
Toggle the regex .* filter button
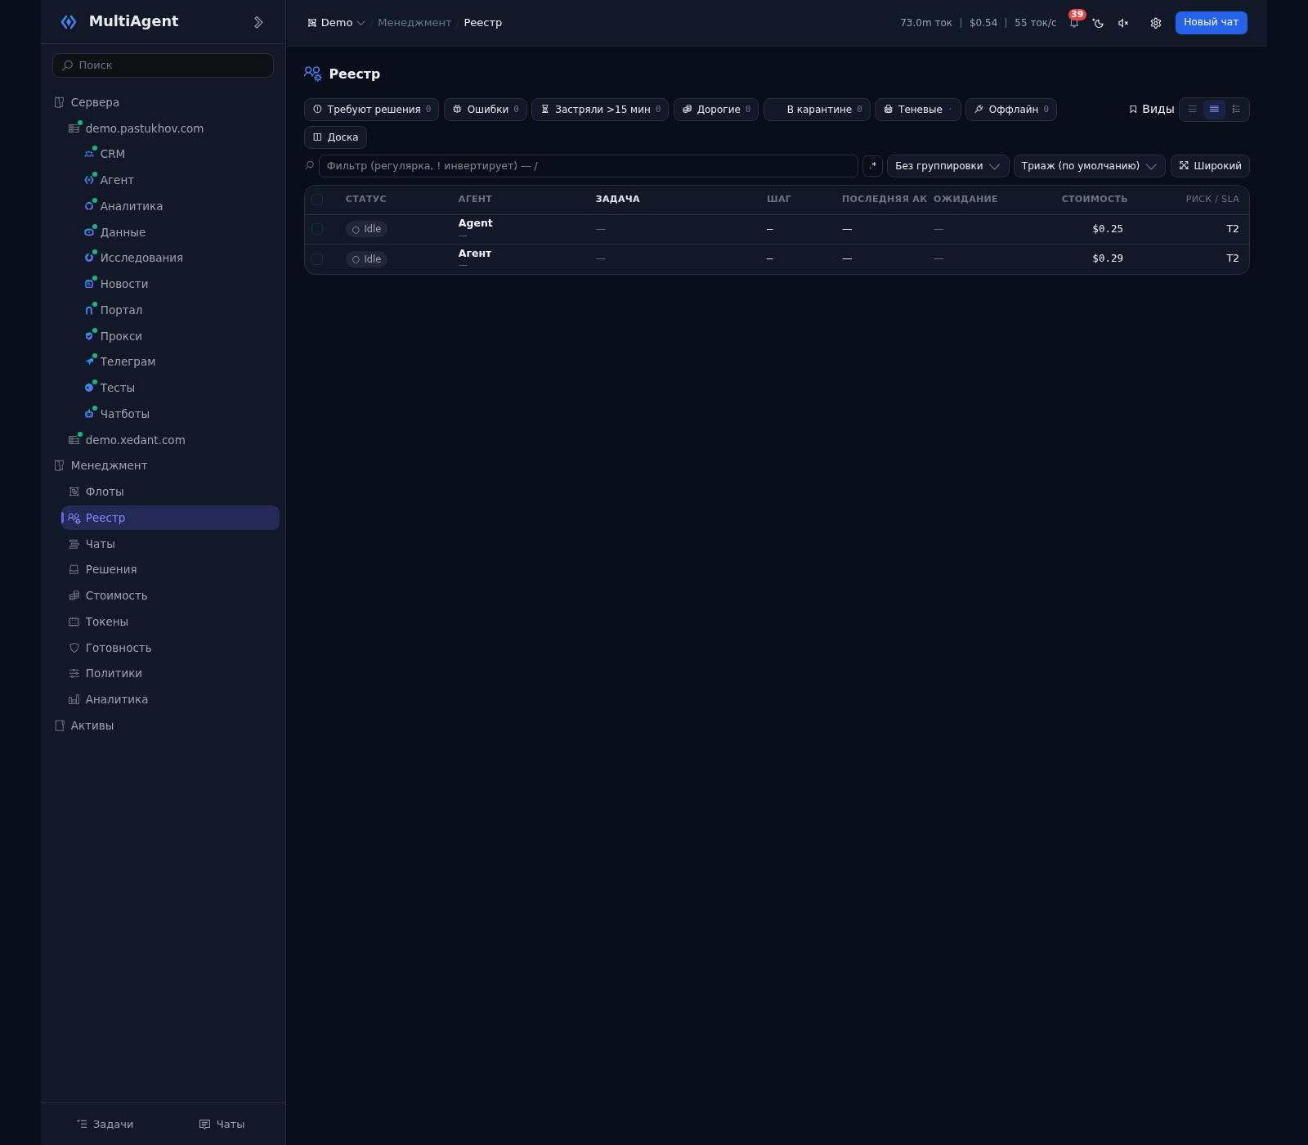pyautogui.click(x=872, y=166)
